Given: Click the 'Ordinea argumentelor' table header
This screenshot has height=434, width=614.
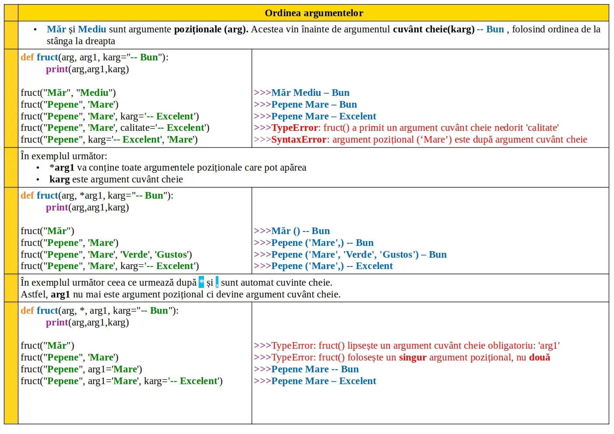Looking at the screenshot, I should click(313, 13).
